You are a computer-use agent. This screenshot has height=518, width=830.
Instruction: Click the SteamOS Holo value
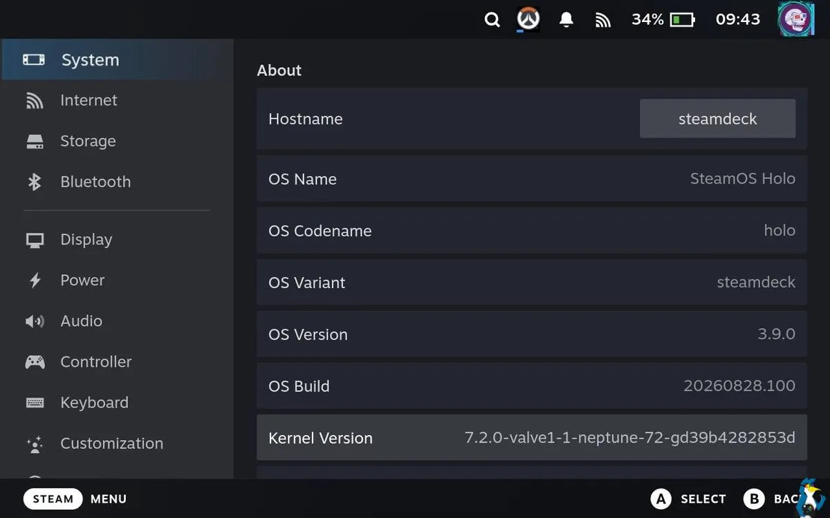pyautogui.click(x=742, y=179)
